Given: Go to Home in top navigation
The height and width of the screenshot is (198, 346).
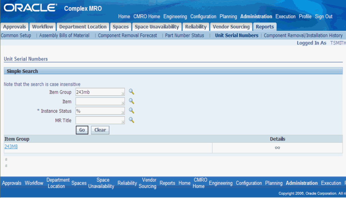Looking at the screenshot, I should click(x=124, y=17).
